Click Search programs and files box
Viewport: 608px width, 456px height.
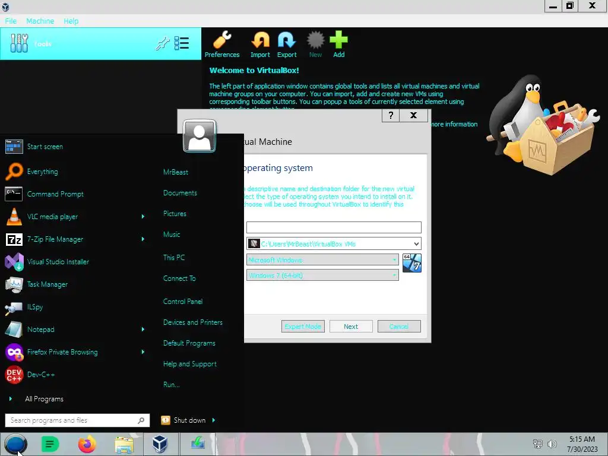coord(77,420)
